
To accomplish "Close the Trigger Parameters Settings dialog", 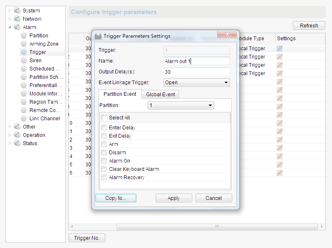I will coord(227,34).
